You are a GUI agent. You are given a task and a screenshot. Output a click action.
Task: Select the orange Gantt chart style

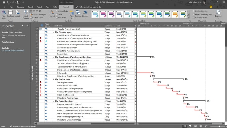(x=175, y=14)
